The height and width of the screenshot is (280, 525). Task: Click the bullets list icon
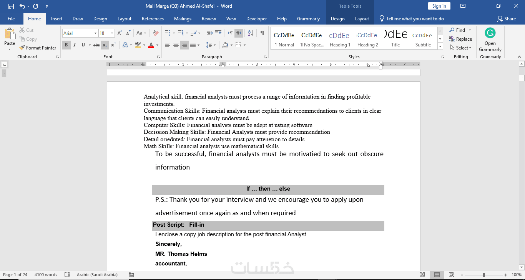pyautogui.click(x=167, y=33)
